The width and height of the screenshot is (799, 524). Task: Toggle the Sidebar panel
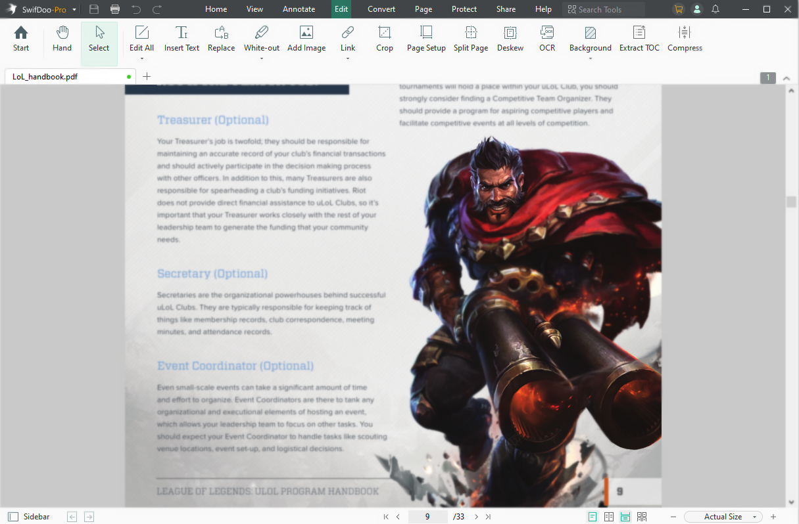(28, 517)
